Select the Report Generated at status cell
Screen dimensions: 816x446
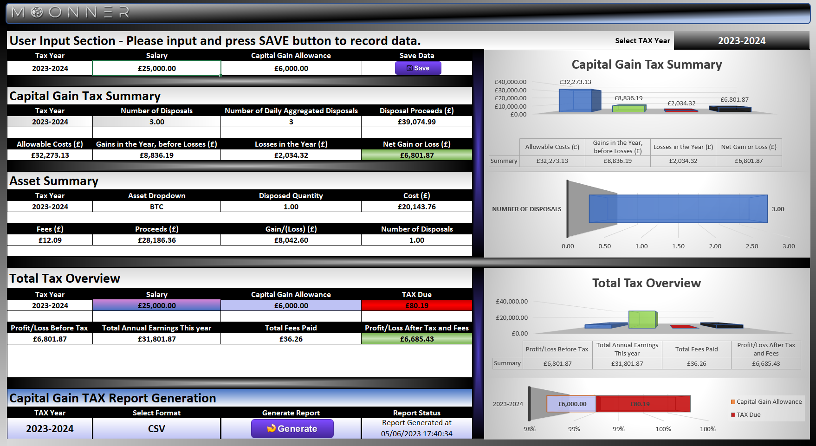tap(416, 428)
